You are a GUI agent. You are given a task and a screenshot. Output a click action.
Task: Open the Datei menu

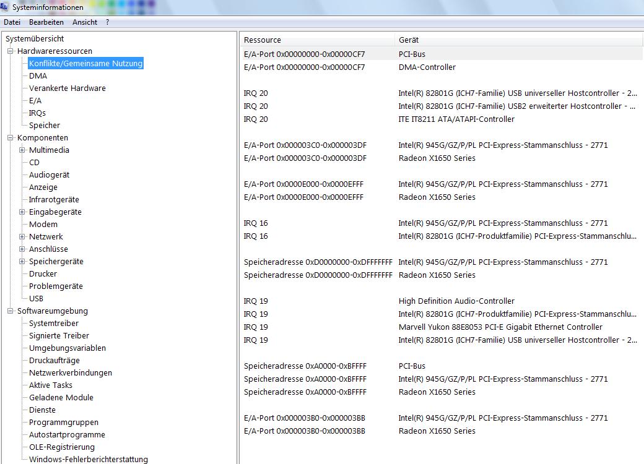pyautogui.click(x=12, y=22)
